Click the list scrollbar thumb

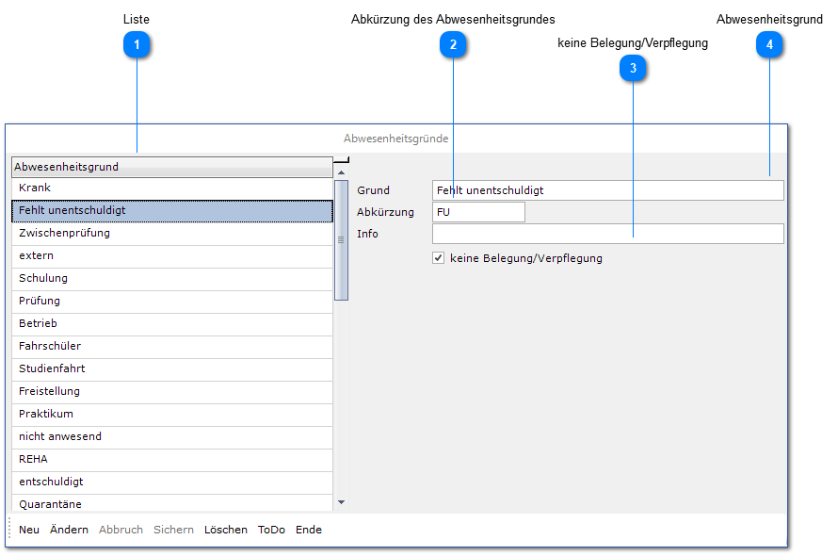pos(341,239)
